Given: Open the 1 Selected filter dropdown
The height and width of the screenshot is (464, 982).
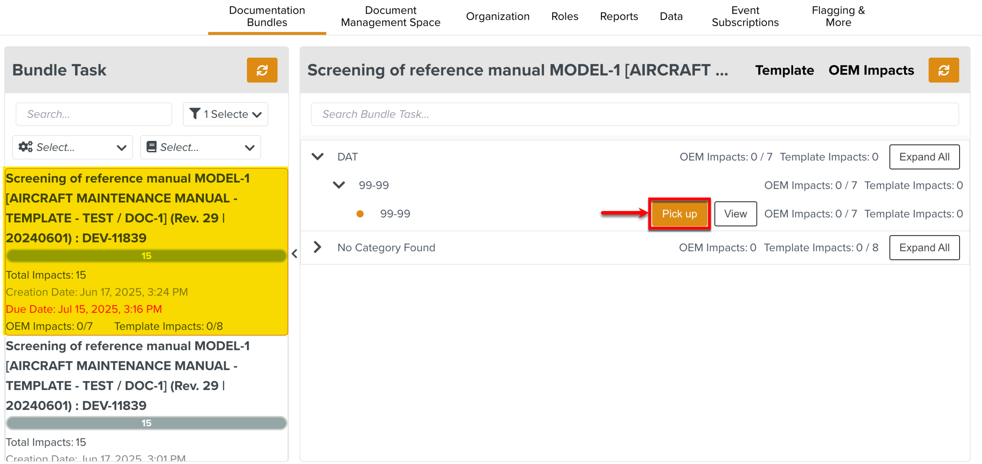Looking at the screenshot, I should pos(225,114).
